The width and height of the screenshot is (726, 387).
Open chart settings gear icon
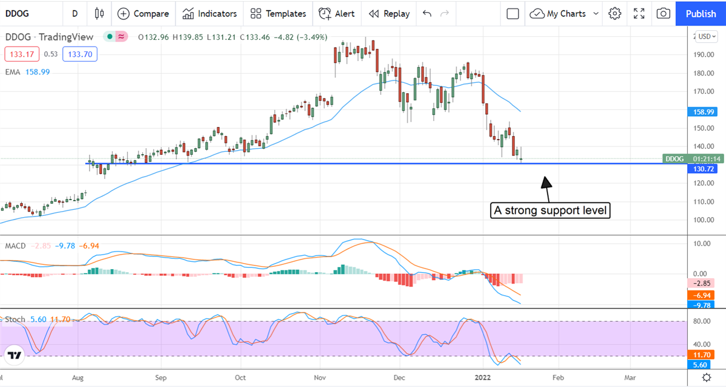click(x=615, y=13)
